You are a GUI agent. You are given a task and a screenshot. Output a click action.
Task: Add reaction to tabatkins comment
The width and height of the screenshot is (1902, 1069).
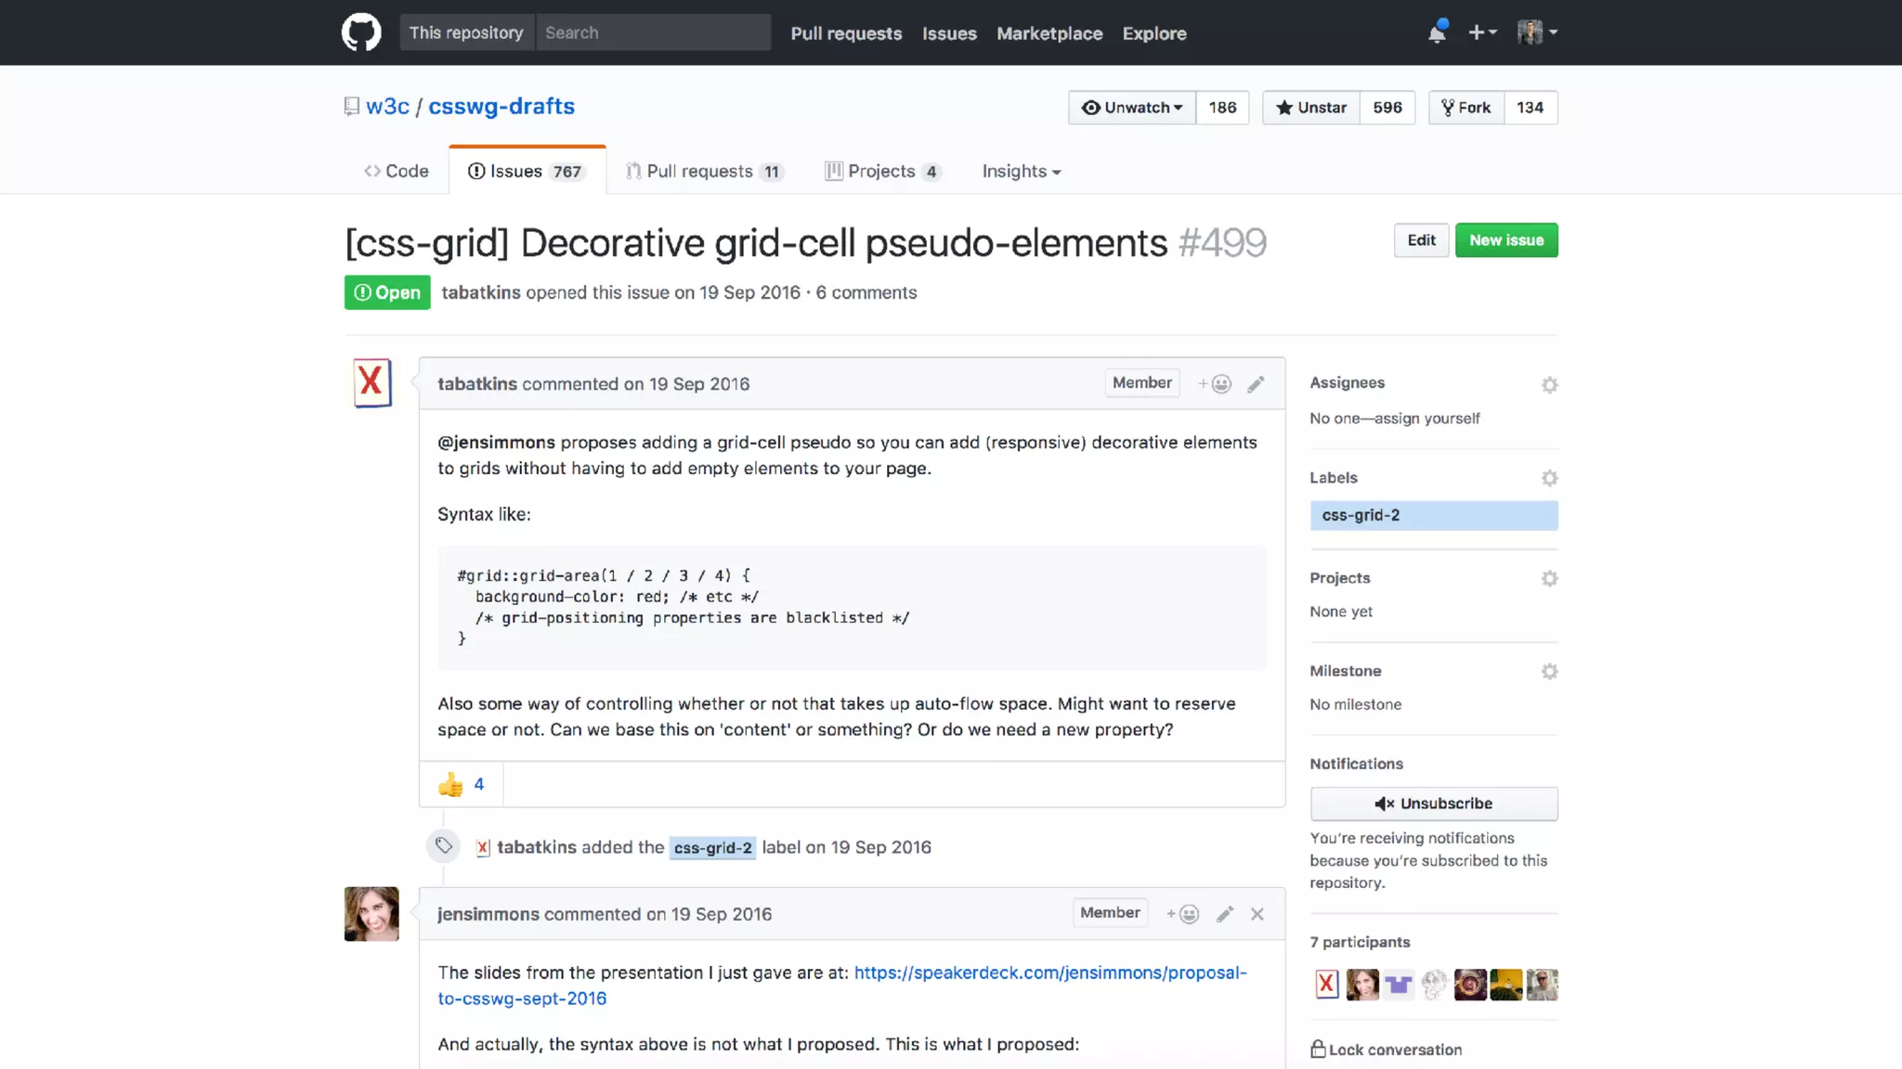coord(1215,384)
